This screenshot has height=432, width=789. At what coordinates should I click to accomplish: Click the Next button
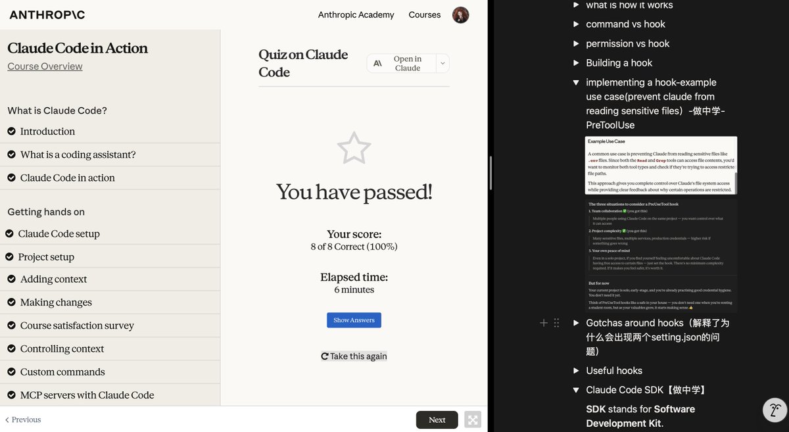pyautogui.click(x=437, y=420)
